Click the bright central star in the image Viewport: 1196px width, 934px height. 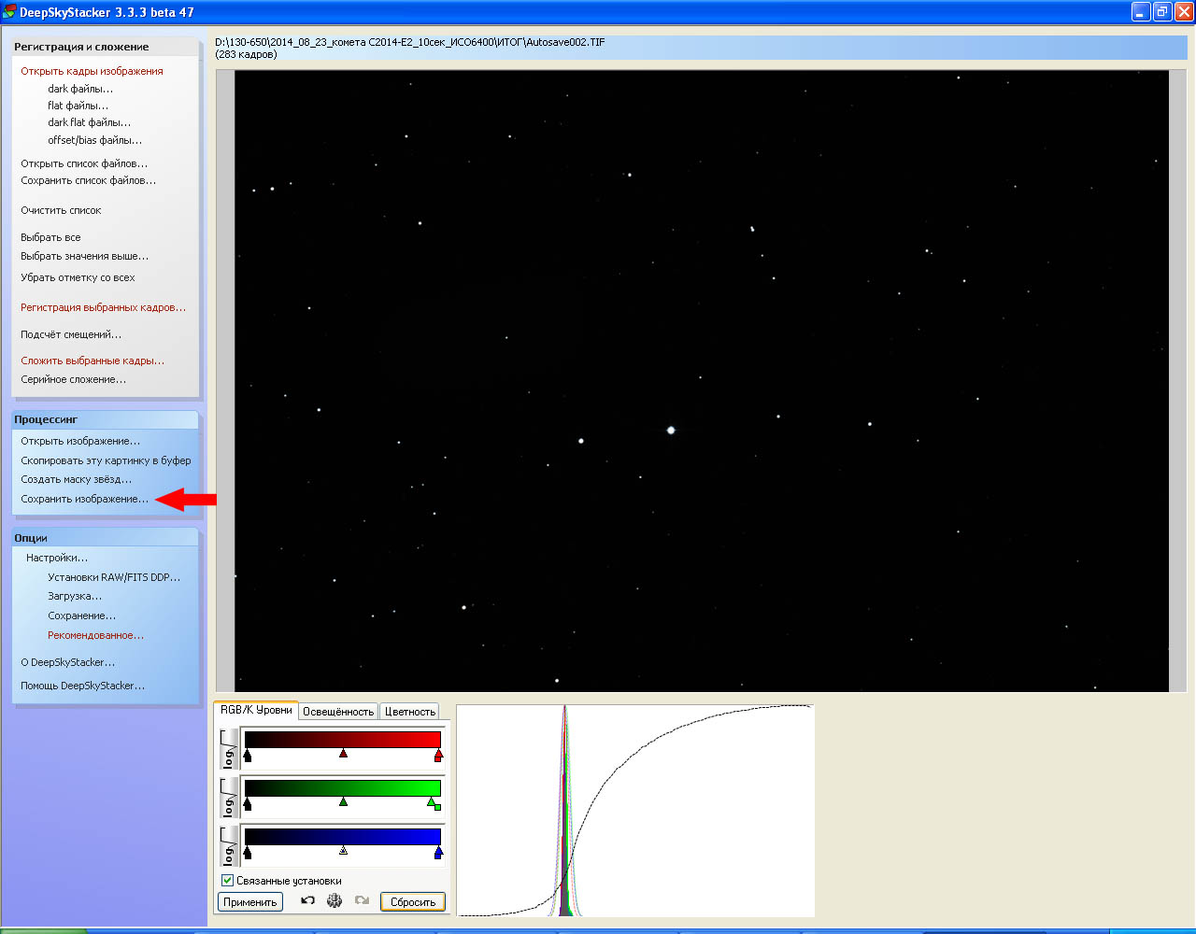click(671, 431)
